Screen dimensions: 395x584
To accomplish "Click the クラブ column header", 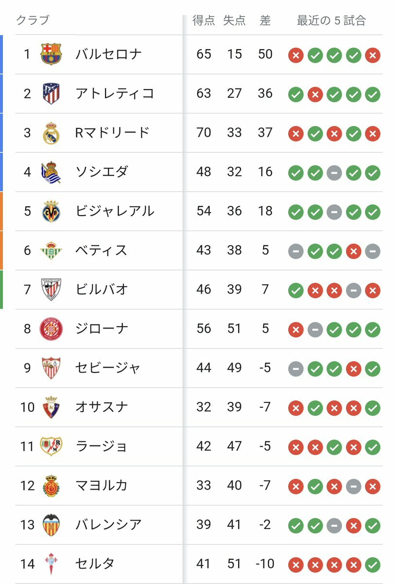I will 33,20.
